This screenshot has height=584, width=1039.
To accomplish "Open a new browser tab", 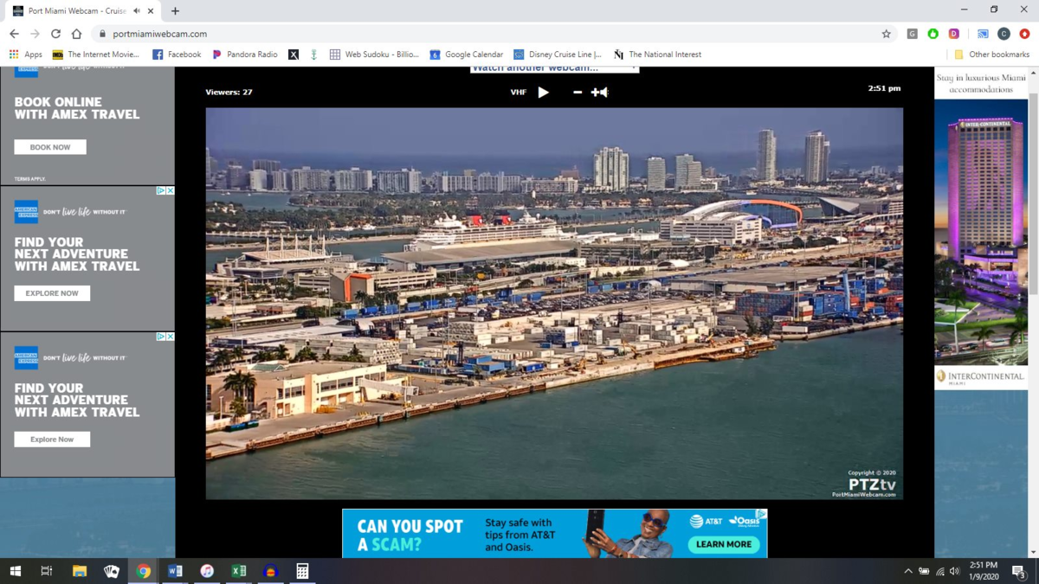I will (175, 11).
